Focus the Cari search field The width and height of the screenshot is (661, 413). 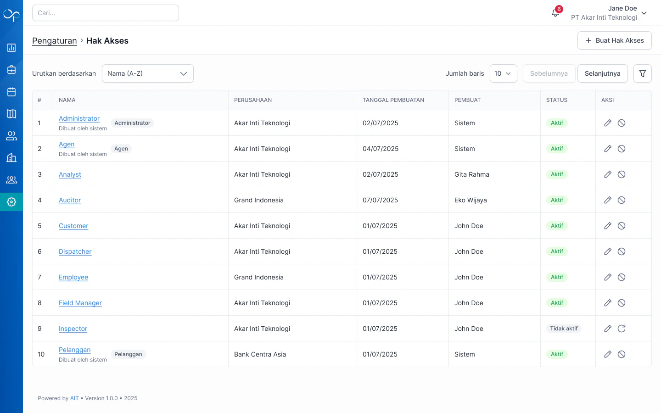tap(106, 13)
